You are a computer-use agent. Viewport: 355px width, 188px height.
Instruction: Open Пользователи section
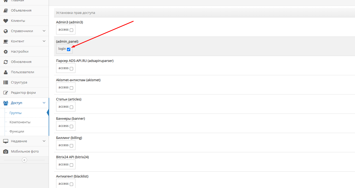tap(24, 72)
